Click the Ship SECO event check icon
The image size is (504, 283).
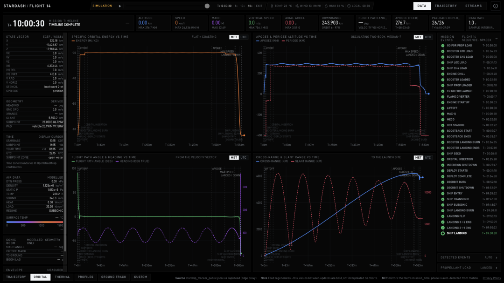[442, 154]
